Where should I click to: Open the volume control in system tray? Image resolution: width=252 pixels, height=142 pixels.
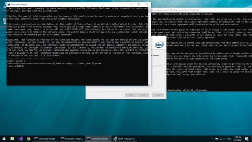(x=224, y=138)
